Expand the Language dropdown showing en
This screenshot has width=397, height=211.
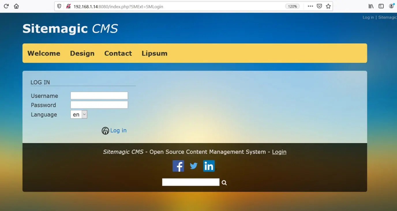[79, 114]
